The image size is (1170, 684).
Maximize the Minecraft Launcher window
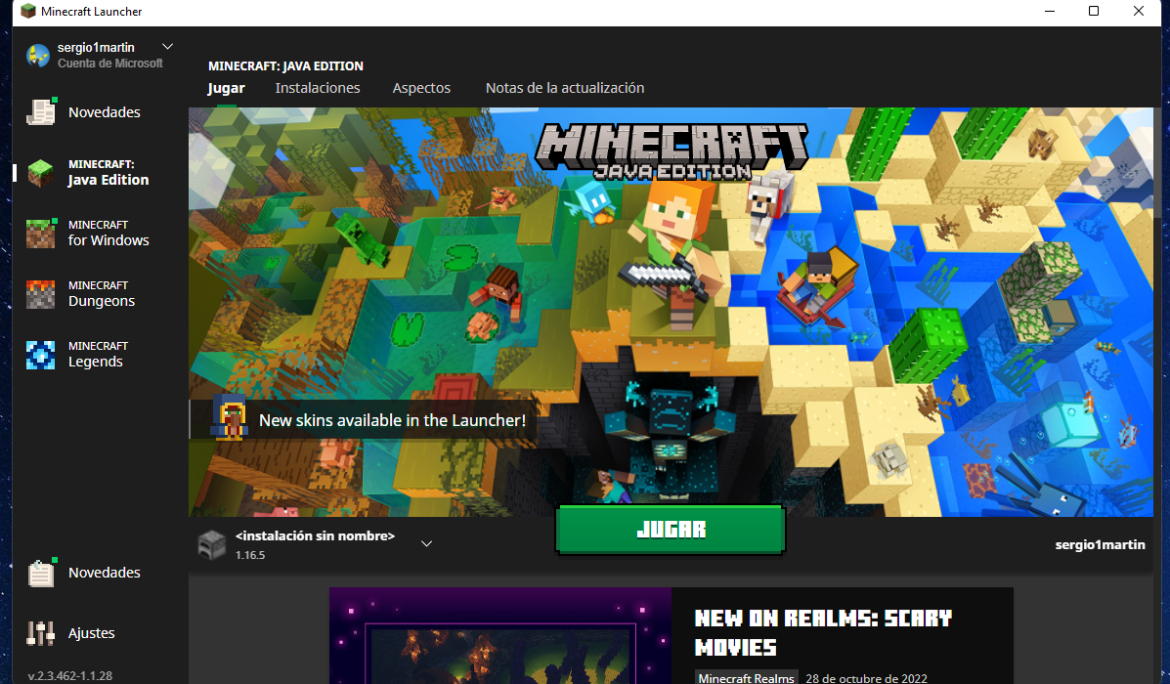1094,11
